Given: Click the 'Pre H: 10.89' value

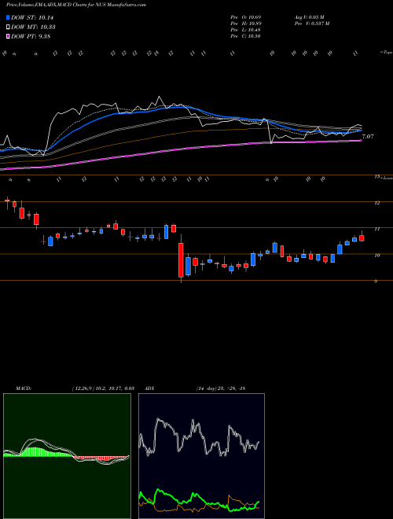Looking at the screenshot, I should [x=246, y=23].
